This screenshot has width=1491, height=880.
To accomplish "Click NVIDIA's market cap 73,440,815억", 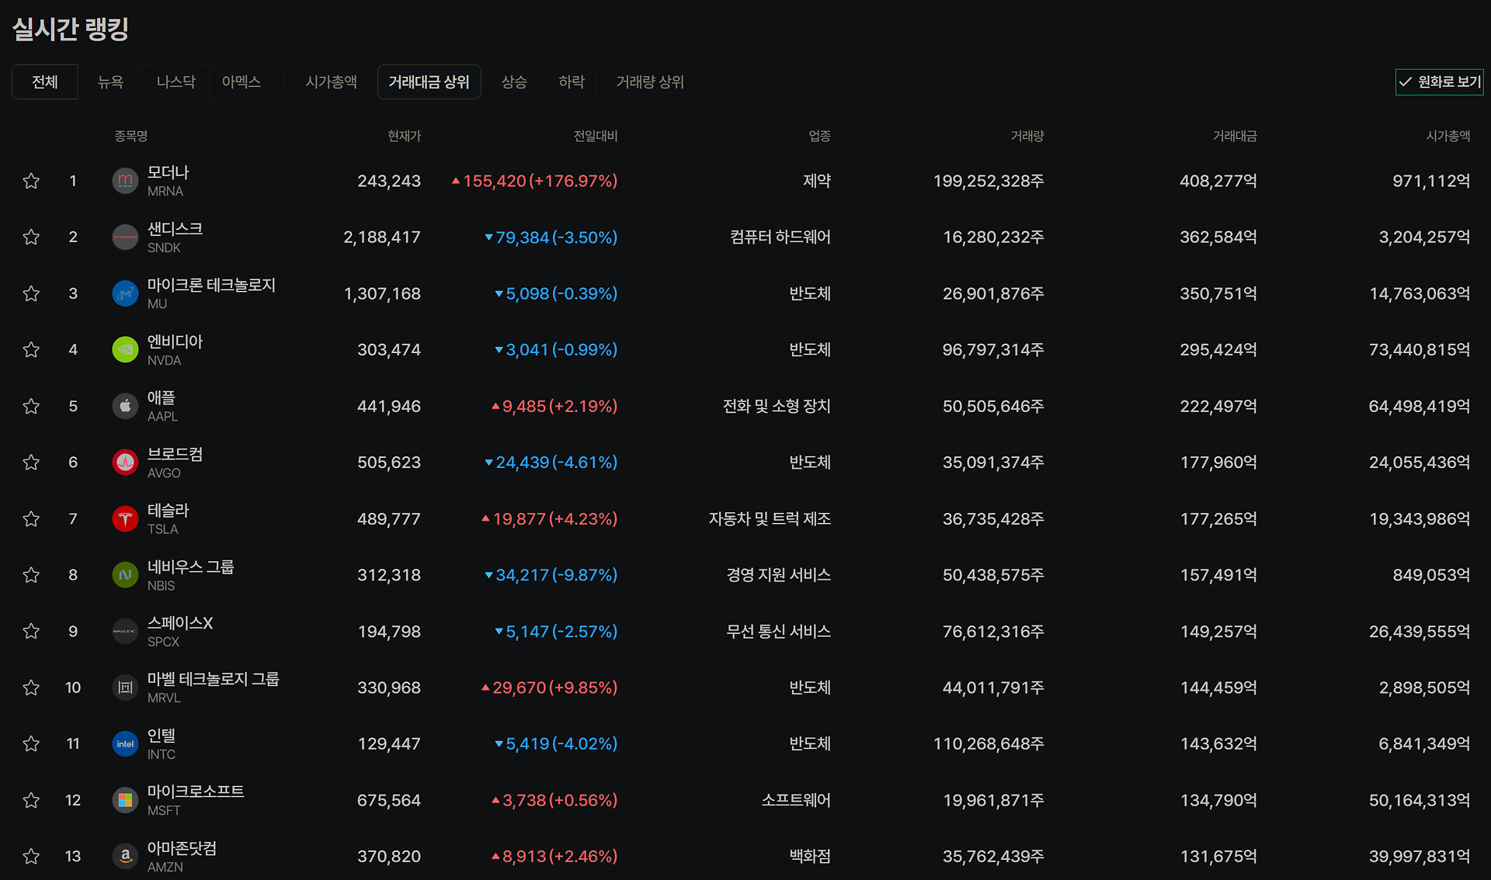I will (x=1420, y=350).
